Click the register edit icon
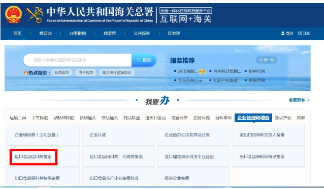Screen dimensions: 324x189 (x=300, y=33)
